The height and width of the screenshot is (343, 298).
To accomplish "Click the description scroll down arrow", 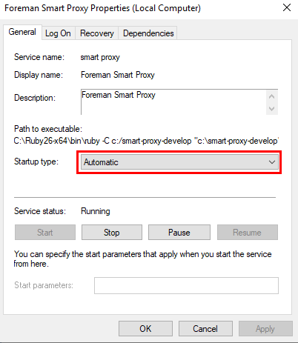I will coord(272,109).
